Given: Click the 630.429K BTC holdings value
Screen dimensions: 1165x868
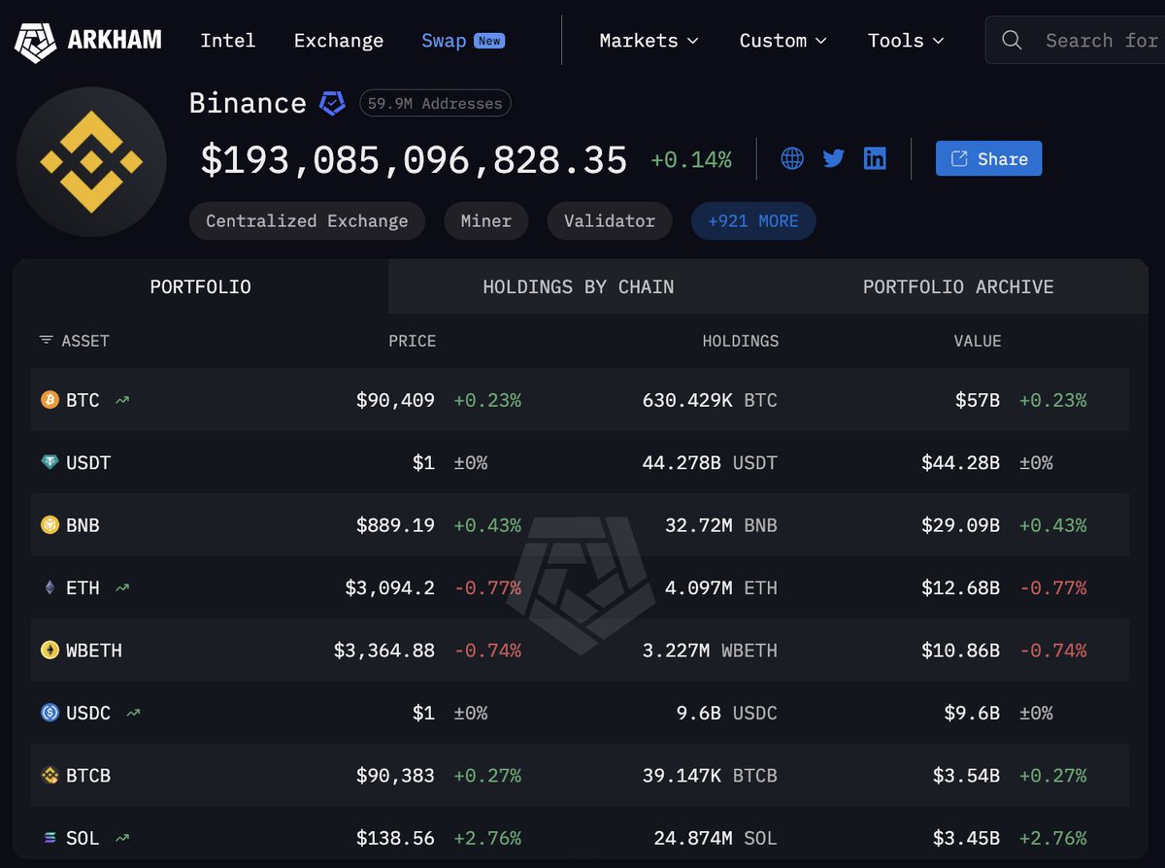Looking at the screenshot, I should 710,400.
